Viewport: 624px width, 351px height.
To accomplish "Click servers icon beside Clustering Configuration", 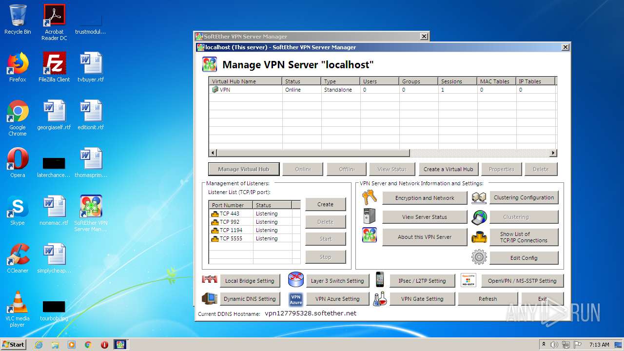I will [479, 197].
